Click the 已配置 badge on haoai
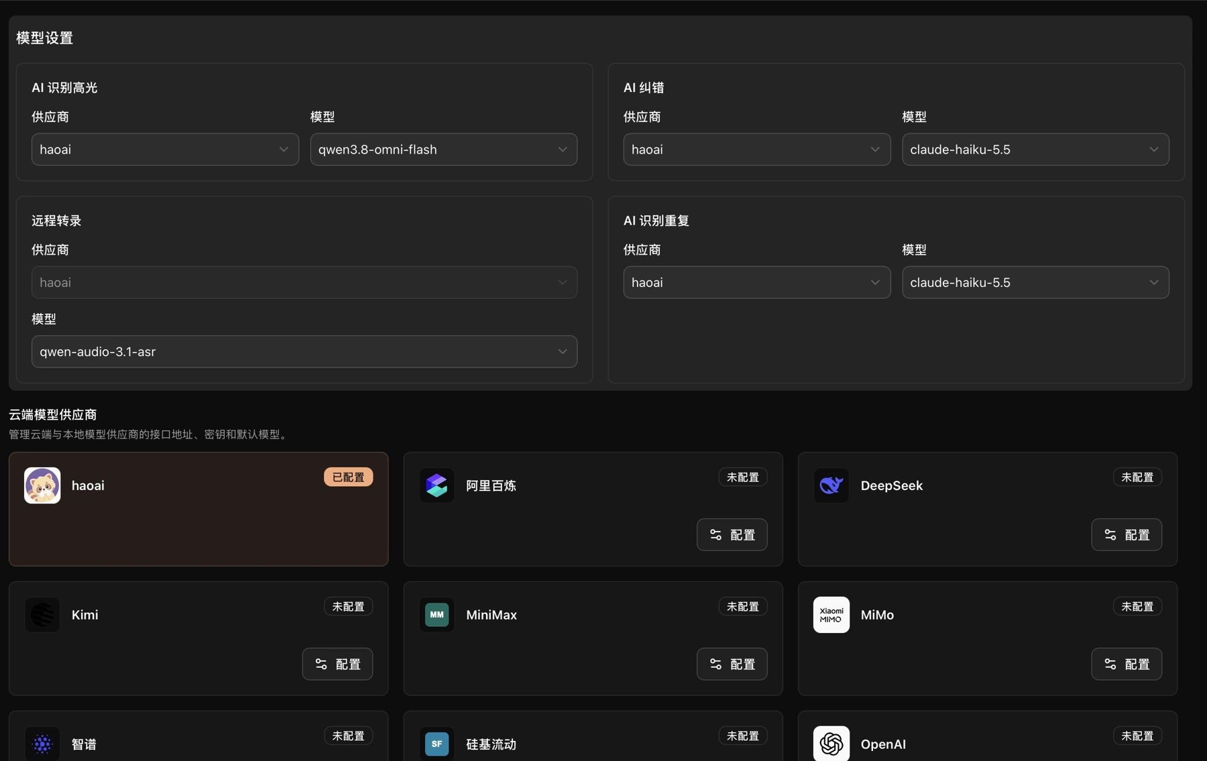The image size is (1207, 761). point(349,477)
